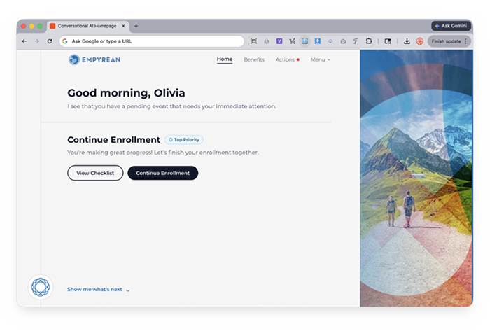
Task: Click the dark Continue Enrollment button
Action: point(163,173)
